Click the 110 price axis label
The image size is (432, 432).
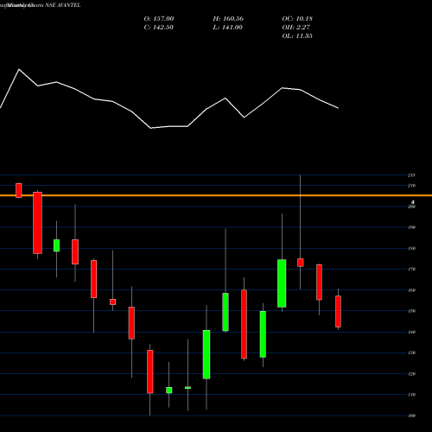point(411,395)
